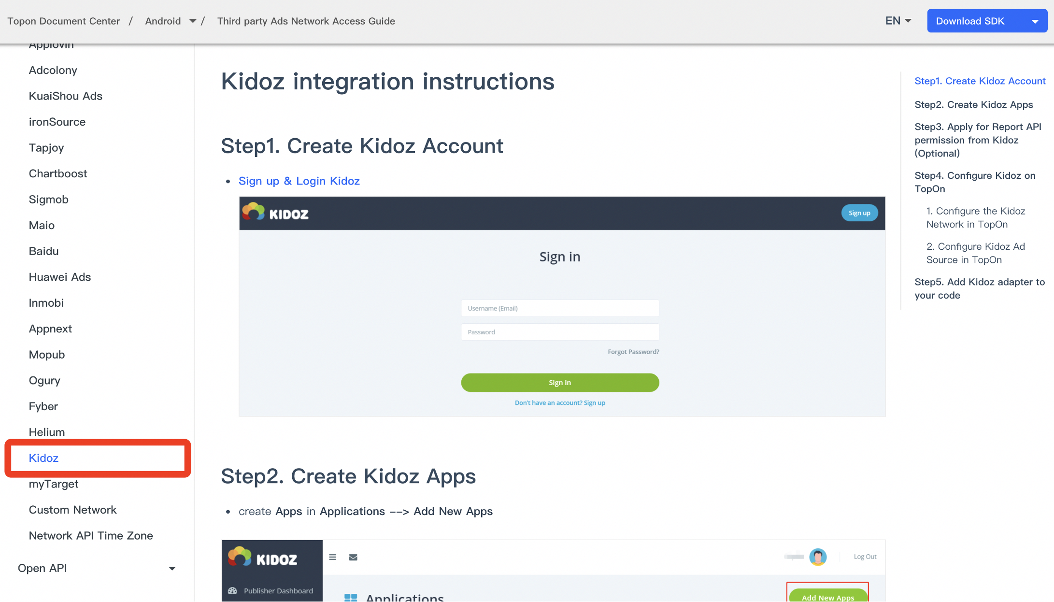
Task: Open the Download SDK dropdown arrow
Action: pyautogui.click(x=1035, y=21)
